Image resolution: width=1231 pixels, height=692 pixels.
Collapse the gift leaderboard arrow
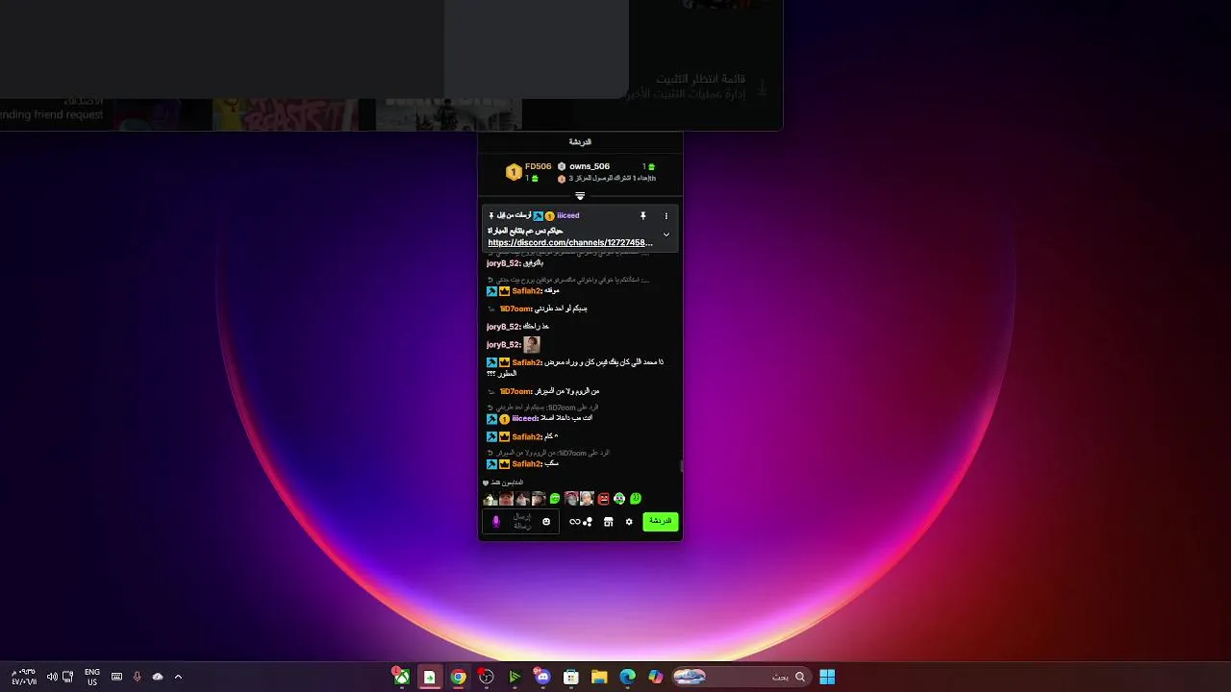coord(580,196)
